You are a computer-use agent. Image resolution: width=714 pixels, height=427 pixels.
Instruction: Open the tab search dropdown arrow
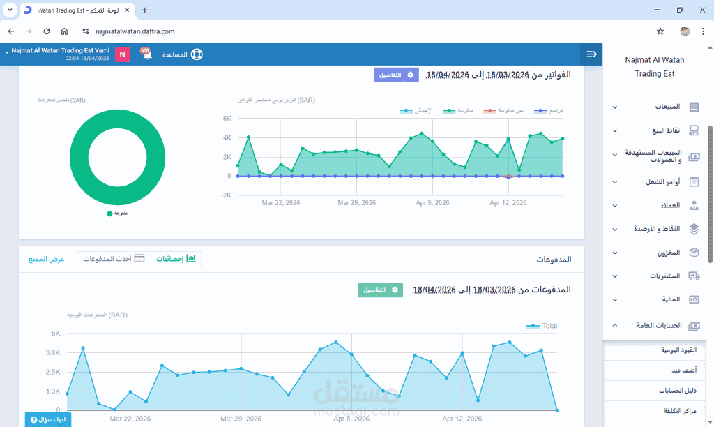pos(10,10)
